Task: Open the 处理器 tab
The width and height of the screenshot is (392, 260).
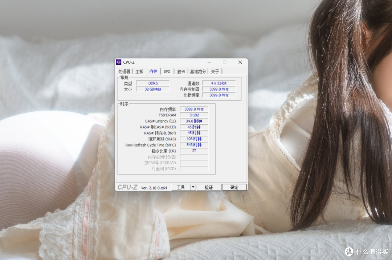Action: pos(124,72)
